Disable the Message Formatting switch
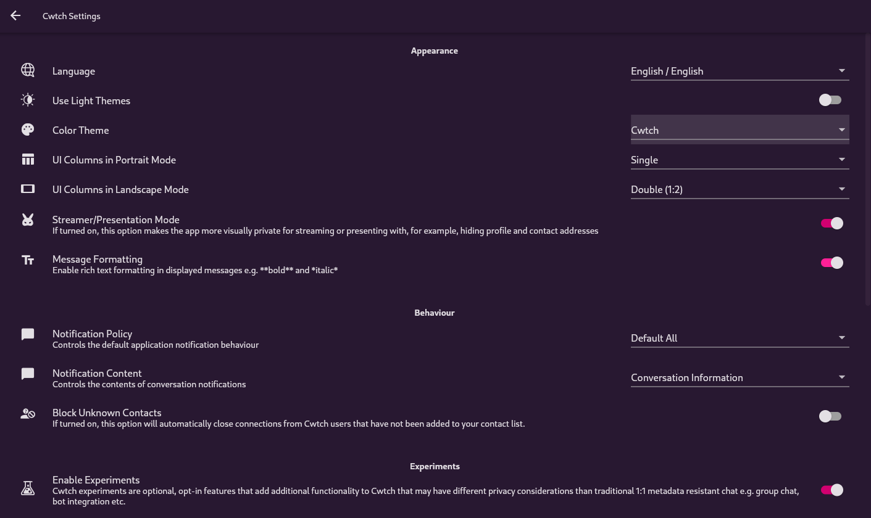This screenshot has height=518, width=871. (832, 263)
